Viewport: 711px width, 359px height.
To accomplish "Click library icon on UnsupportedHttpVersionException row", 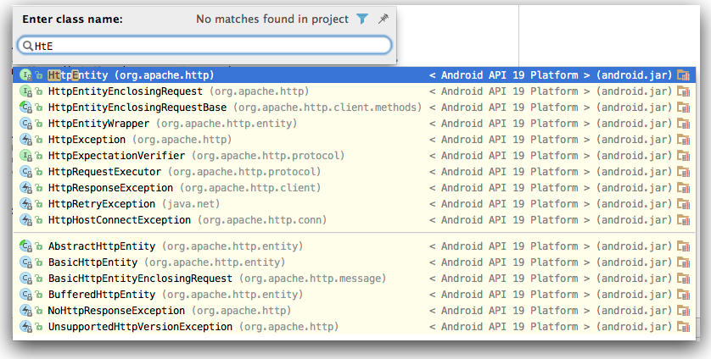I will [x=683, y=327].
